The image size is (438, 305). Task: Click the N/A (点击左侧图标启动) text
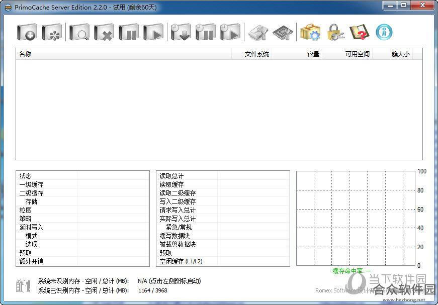[x=169, y=281]
